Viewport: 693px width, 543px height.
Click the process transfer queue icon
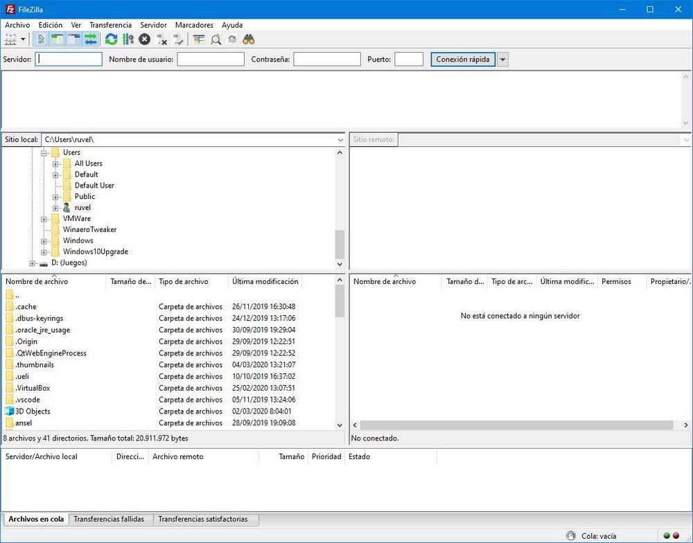[128, 39]
